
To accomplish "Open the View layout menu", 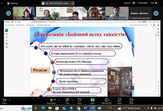I will point(153,3).
